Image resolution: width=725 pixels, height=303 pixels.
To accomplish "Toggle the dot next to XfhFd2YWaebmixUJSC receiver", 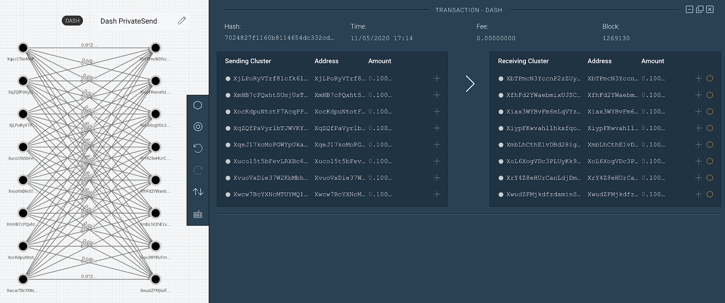I will pos(501,95).
